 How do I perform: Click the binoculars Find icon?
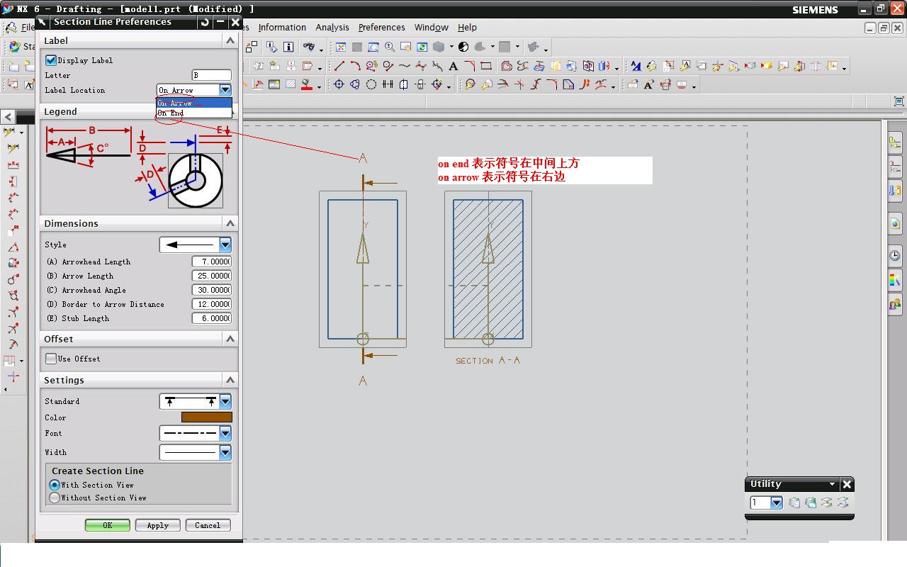click(x=309, y=47)
